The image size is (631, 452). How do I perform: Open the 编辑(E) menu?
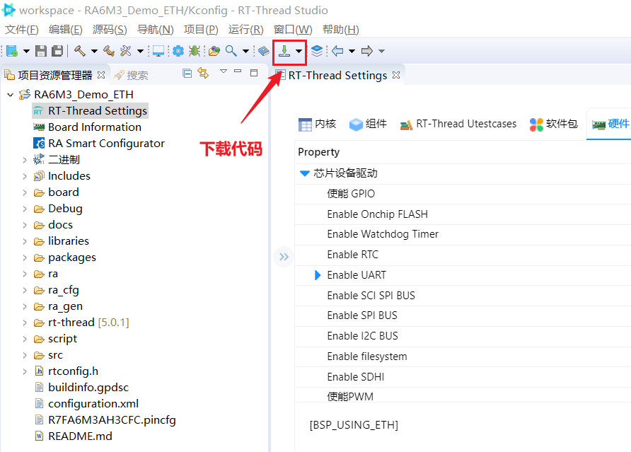(x=66, y=30)
